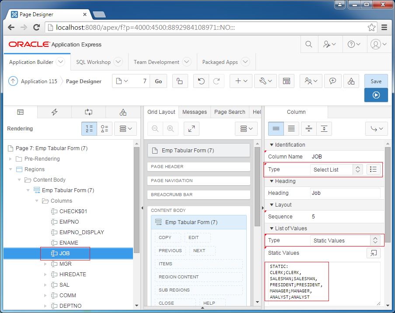Open the user account menu
Screen dimensions: 395x313
[x=378, y=44]
